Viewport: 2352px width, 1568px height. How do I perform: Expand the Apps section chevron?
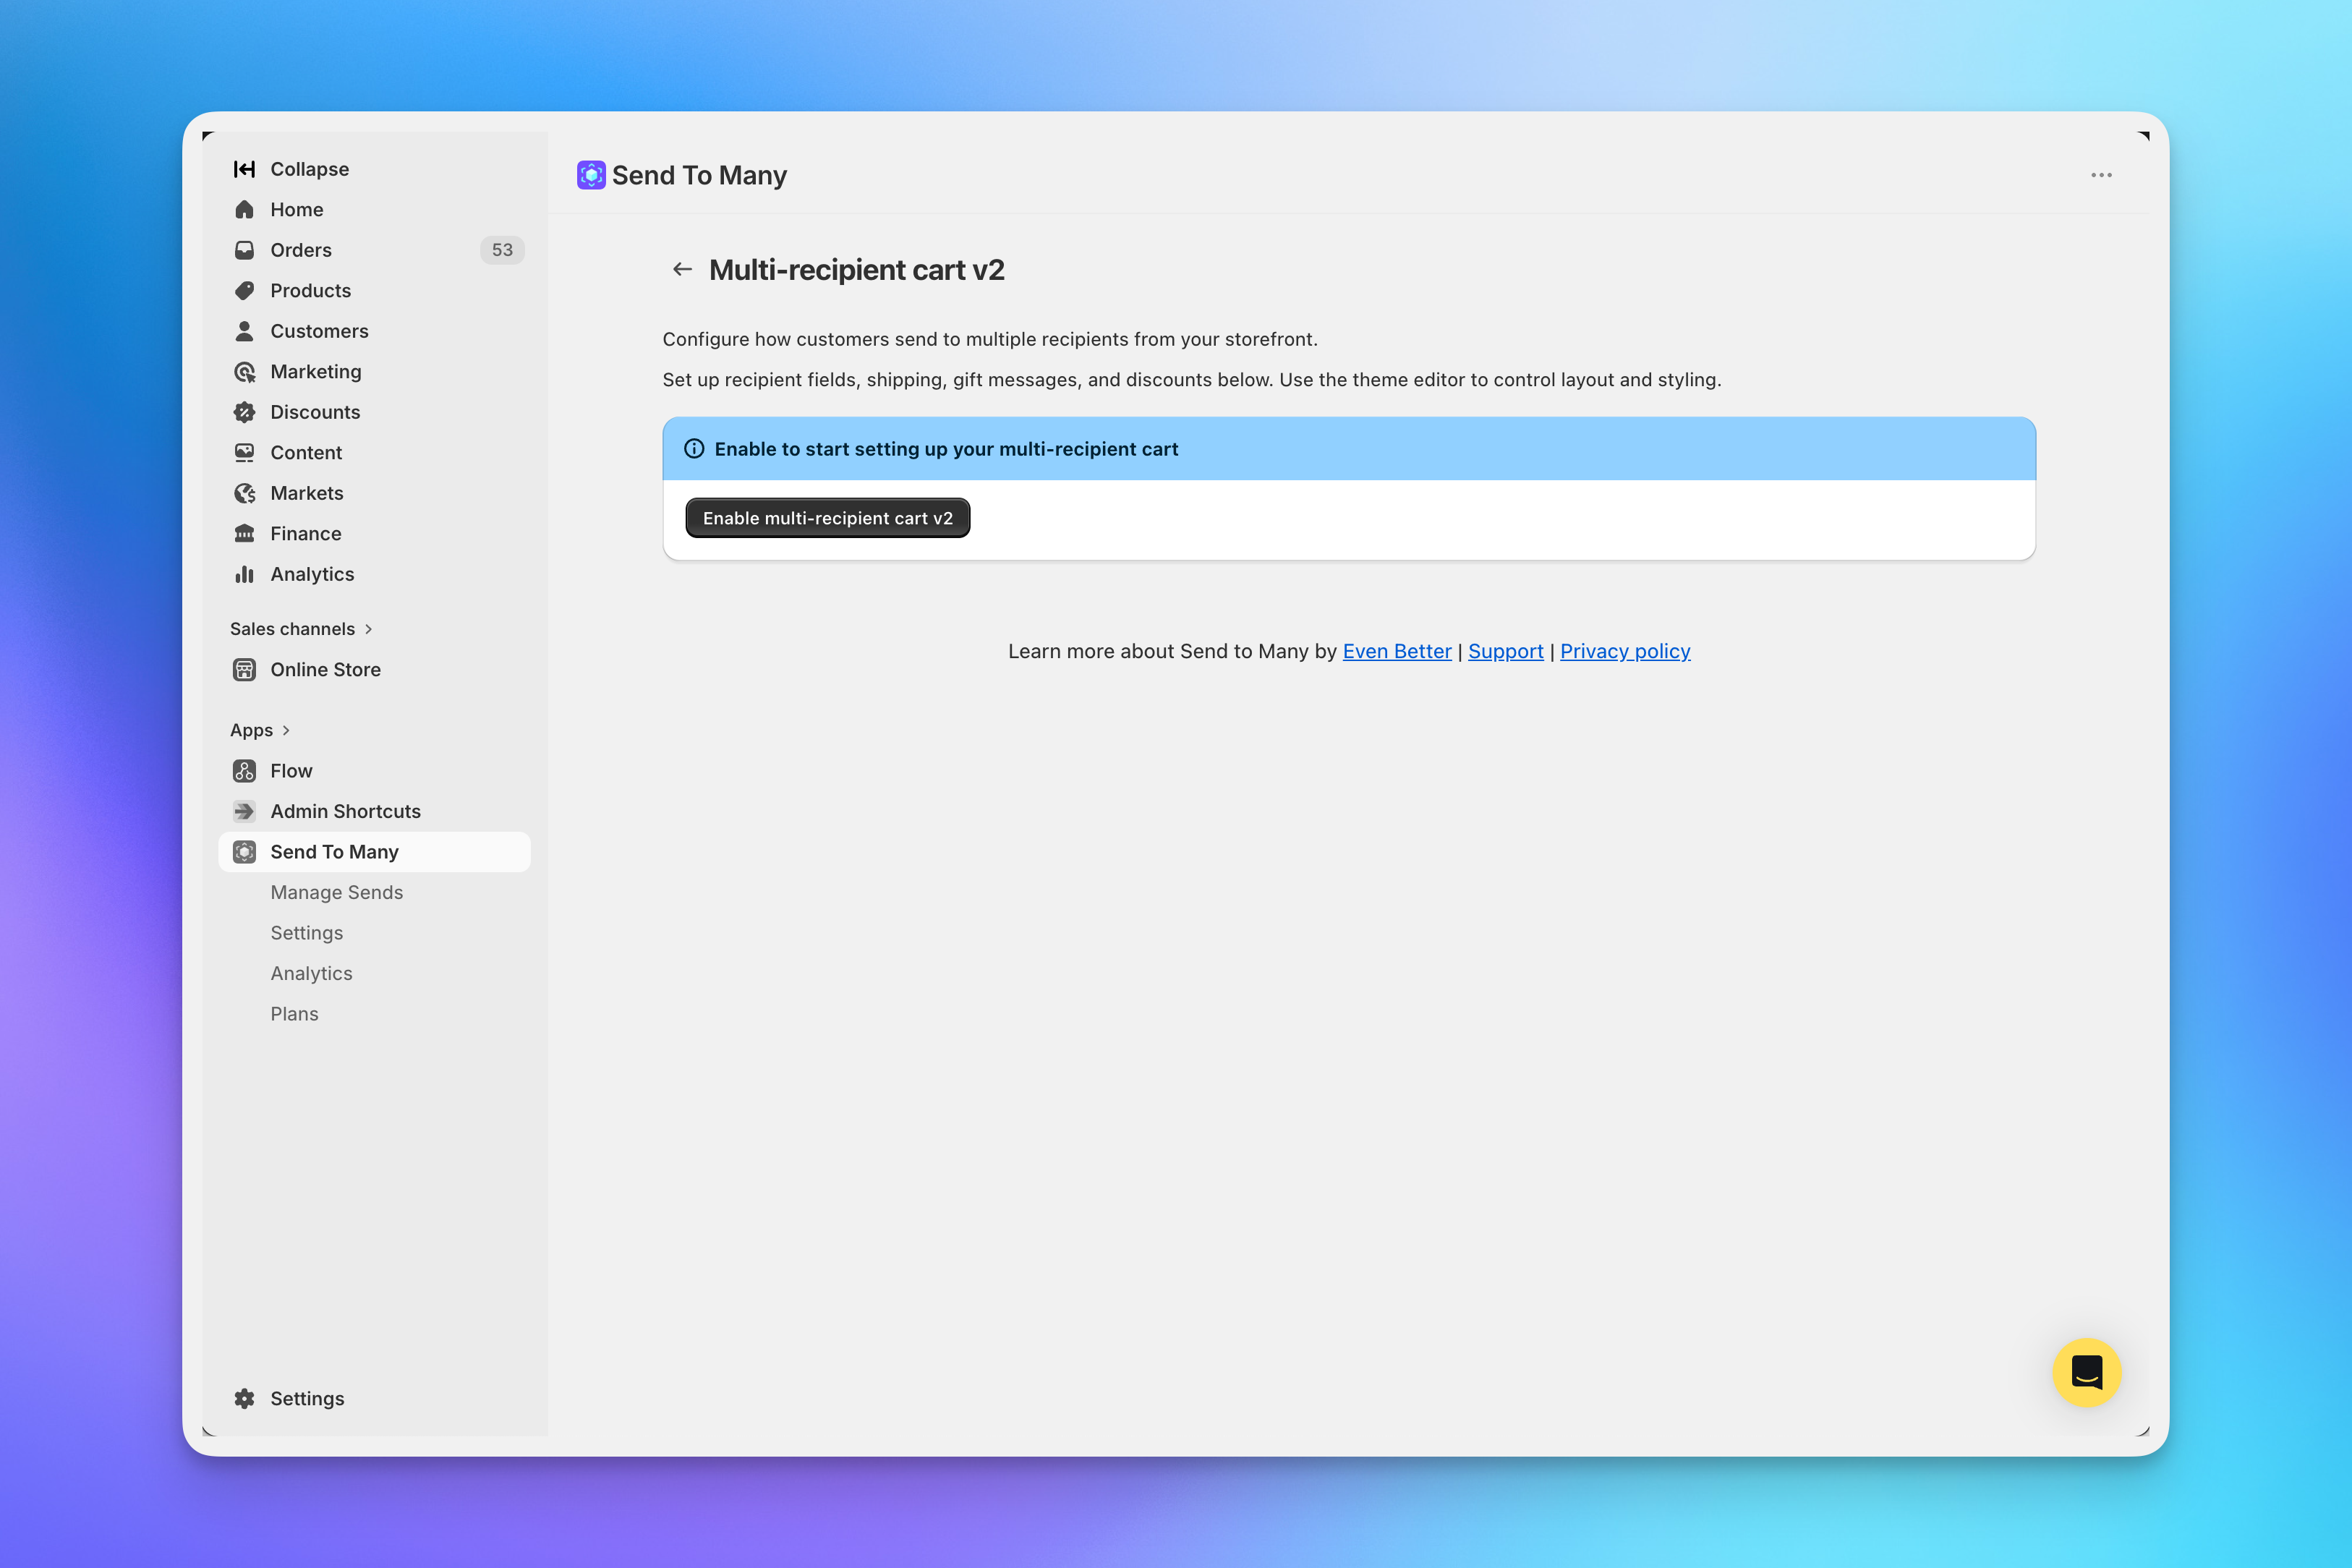(x=286, y=730)
